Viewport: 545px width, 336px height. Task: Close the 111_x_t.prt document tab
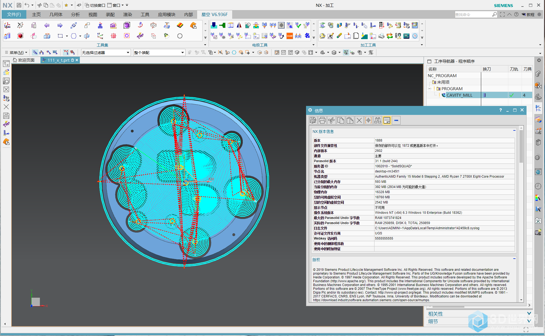tap(77, 60)
